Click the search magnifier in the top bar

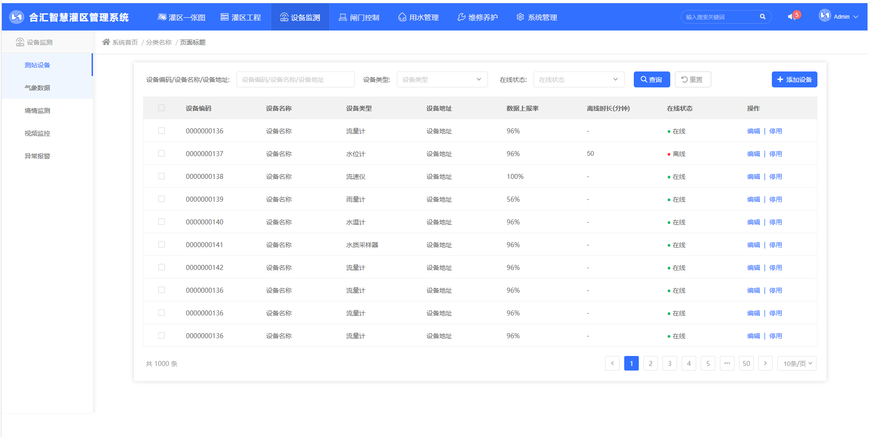[763, 16]
